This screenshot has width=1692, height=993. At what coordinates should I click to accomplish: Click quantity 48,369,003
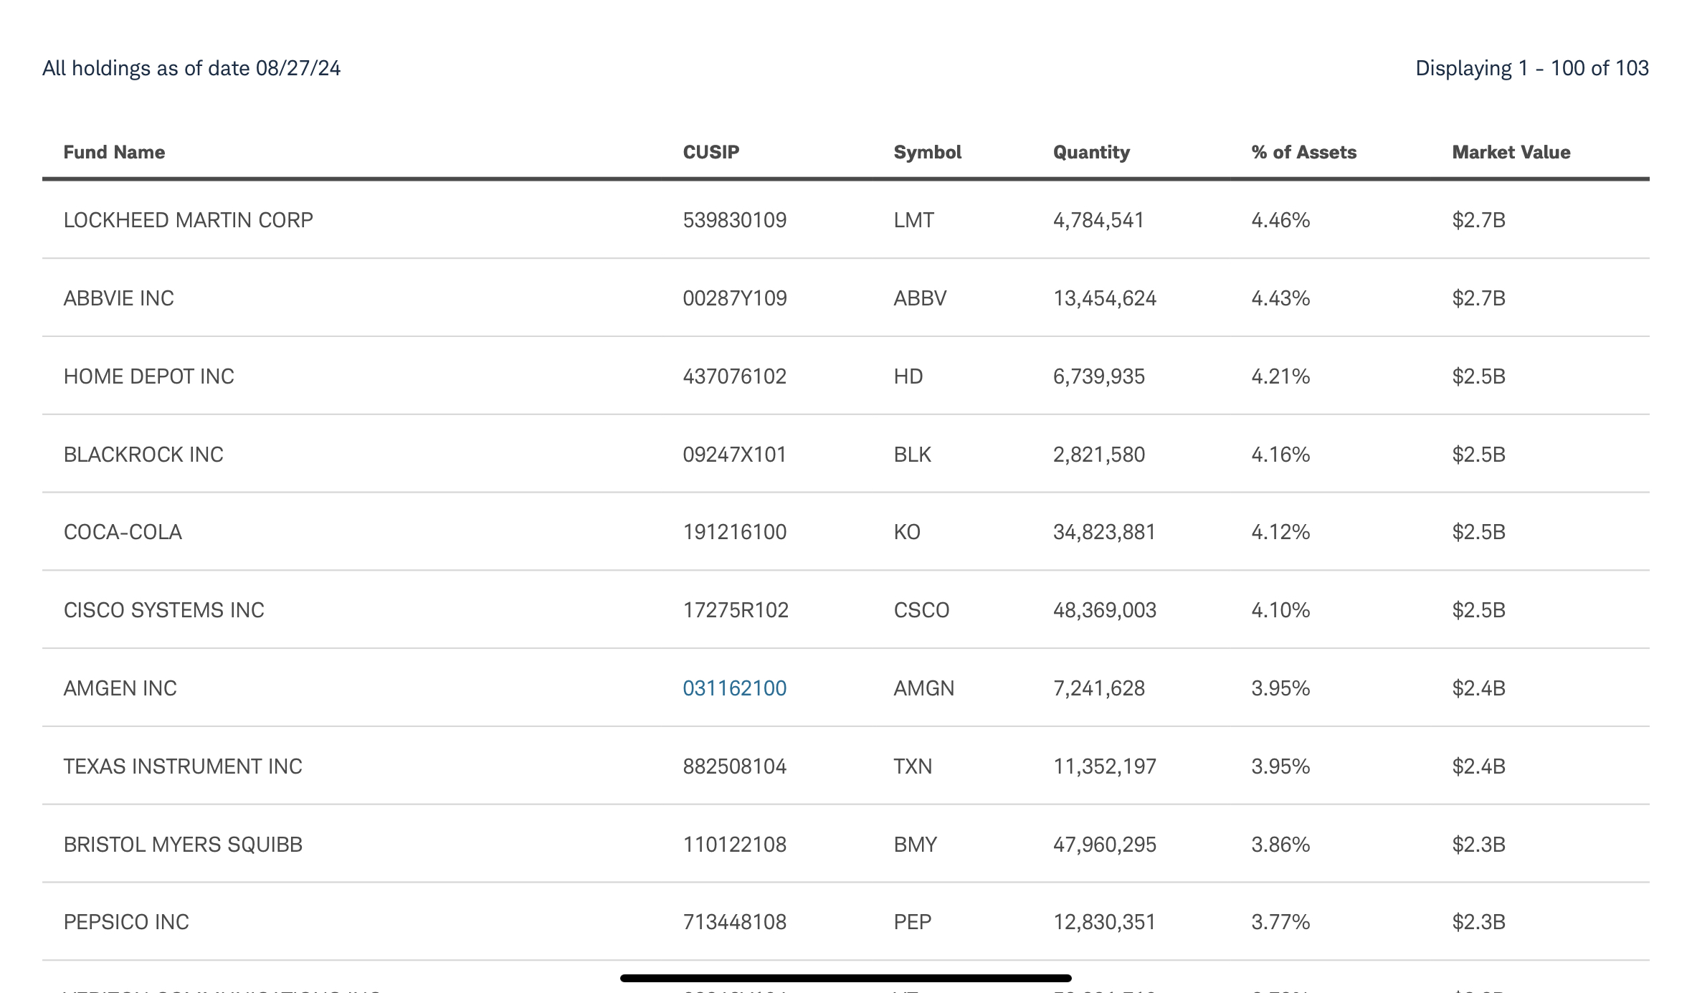click(1105, 610)
